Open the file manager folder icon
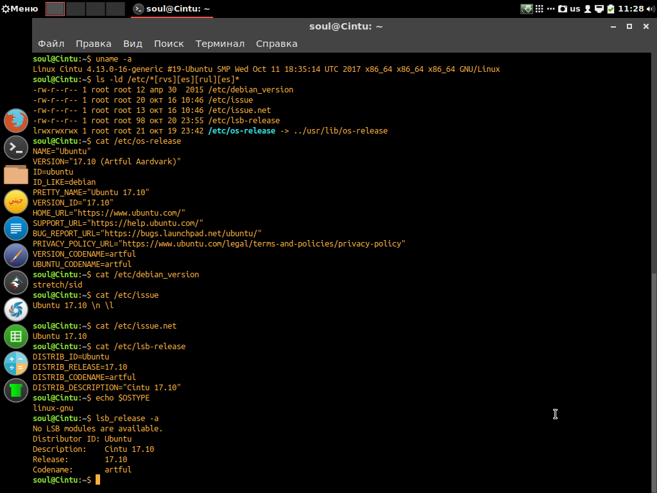Viewport: 657px width, 493px height. point(16,175)
